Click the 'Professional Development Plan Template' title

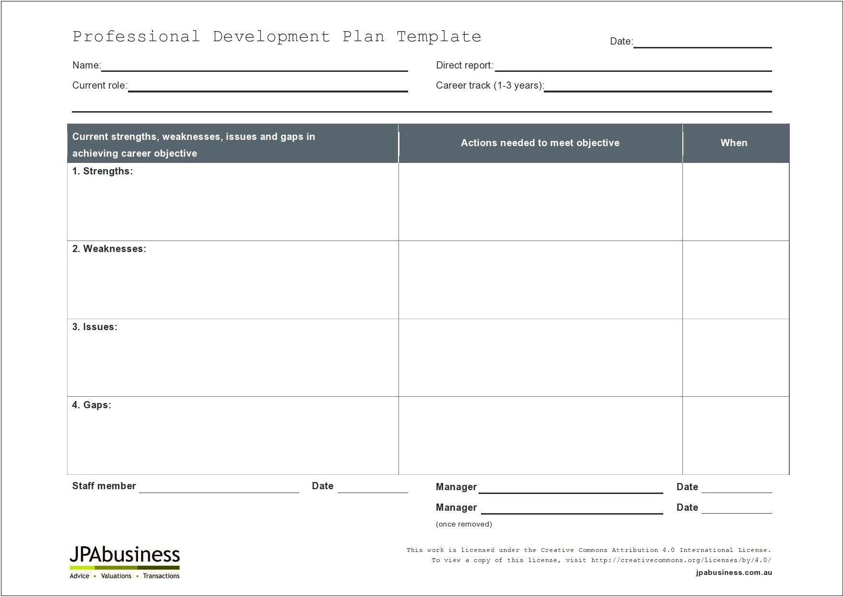point(277,36)
